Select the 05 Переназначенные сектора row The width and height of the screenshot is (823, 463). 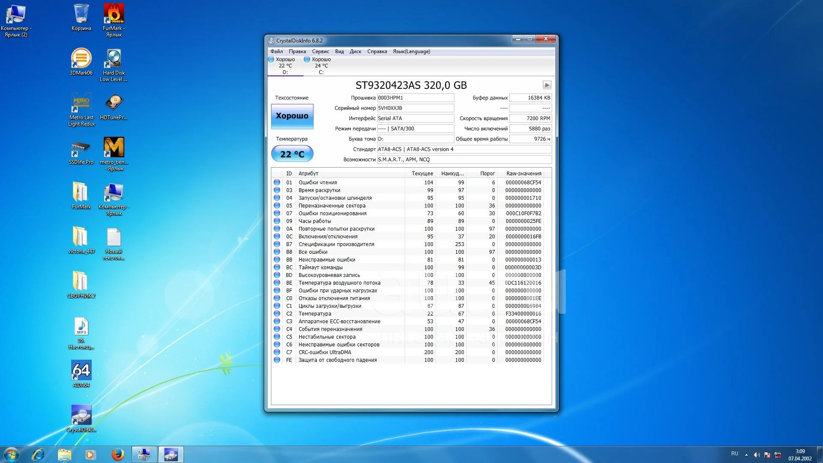(408, 206)
